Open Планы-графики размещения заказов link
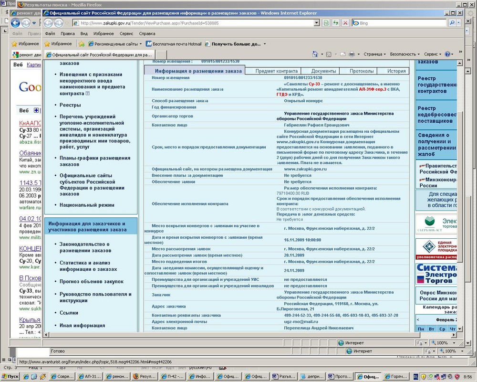The image size is (477, 382). tap(95, 161)
